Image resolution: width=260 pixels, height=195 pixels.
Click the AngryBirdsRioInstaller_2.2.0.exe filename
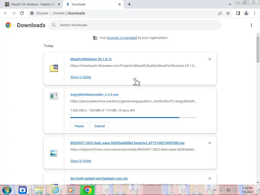pyautogui.click(x=94, y=95)
